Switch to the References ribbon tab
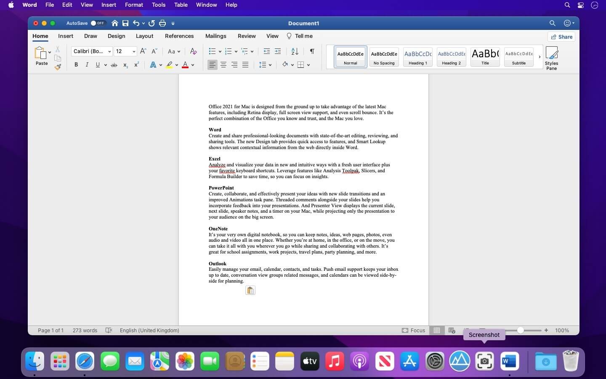This screenshot has width=606, height=379. coord(179,36)
